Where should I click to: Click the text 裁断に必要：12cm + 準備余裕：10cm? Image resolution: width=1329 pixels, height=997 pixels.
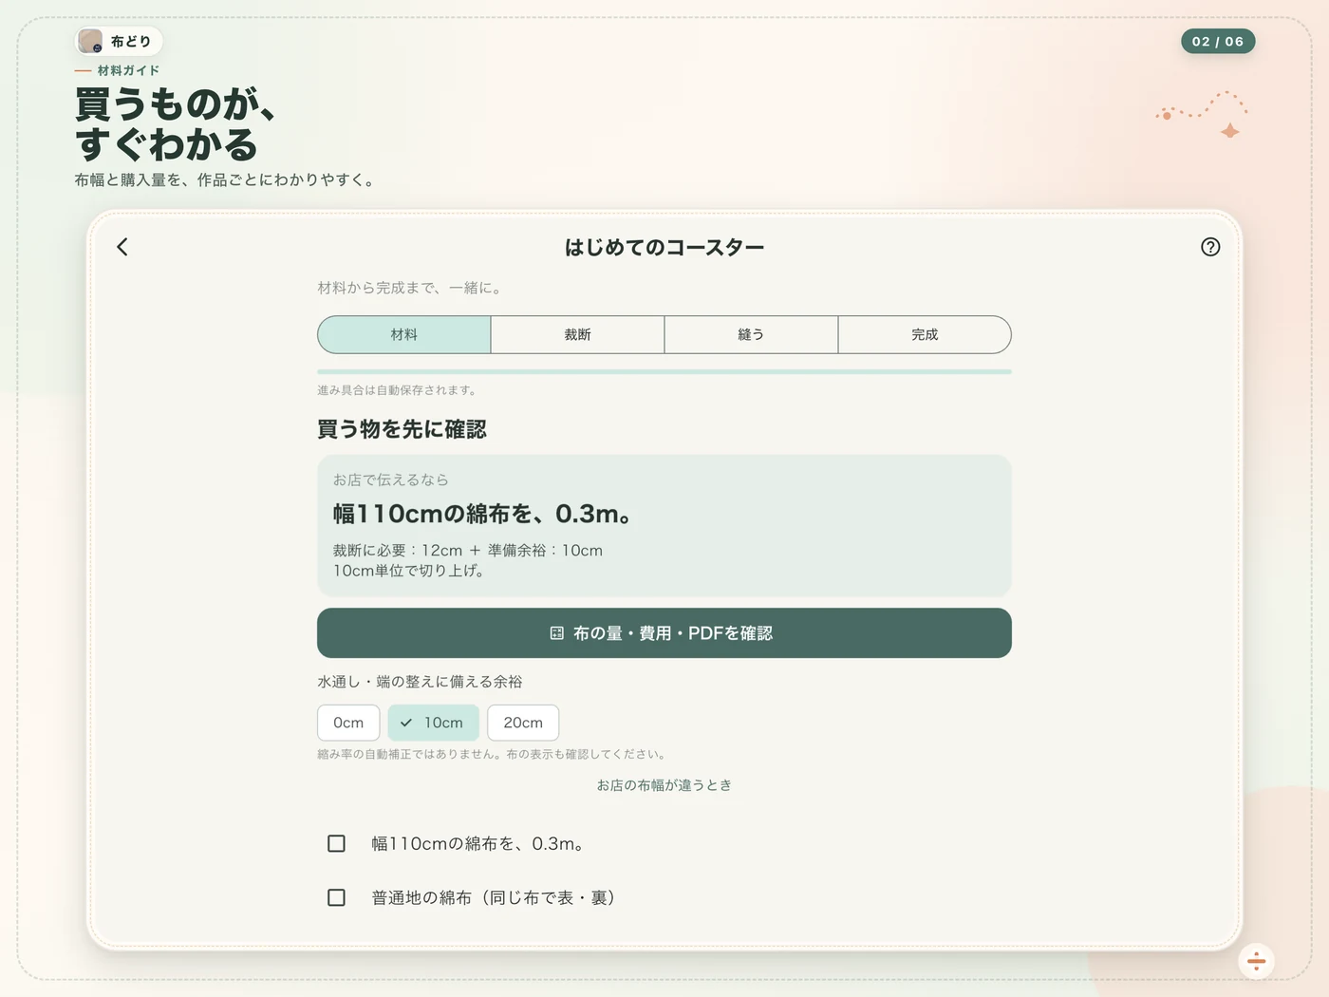[x=467, y=551]
